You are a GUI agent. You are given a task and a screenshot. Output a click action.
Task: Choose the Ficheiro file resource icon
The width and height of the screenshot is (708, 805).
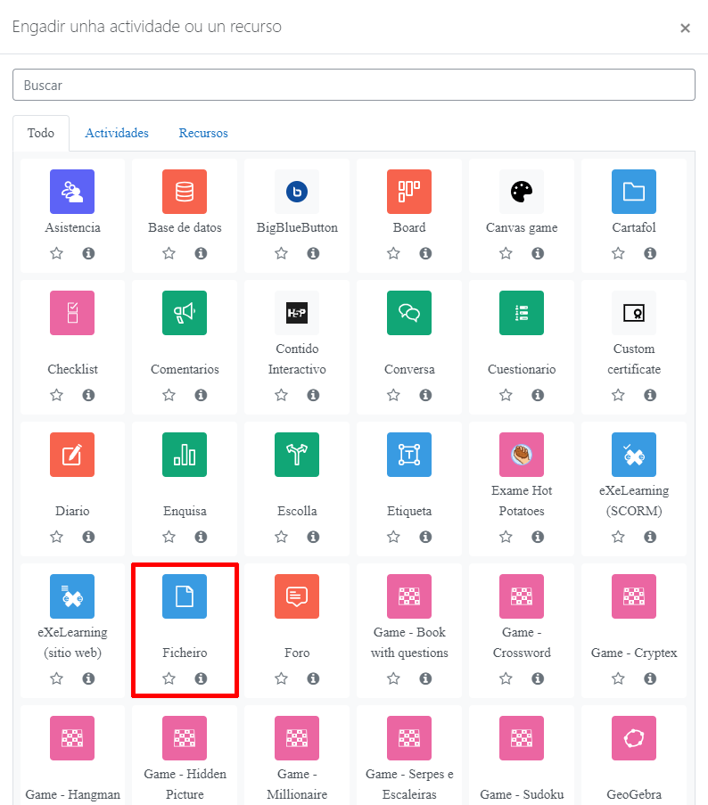185,596
